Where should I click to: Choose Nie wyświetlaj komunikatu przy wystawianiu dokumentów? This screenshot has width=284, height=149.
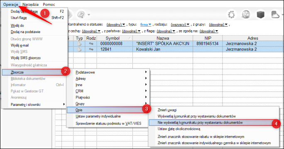[214, 123]
